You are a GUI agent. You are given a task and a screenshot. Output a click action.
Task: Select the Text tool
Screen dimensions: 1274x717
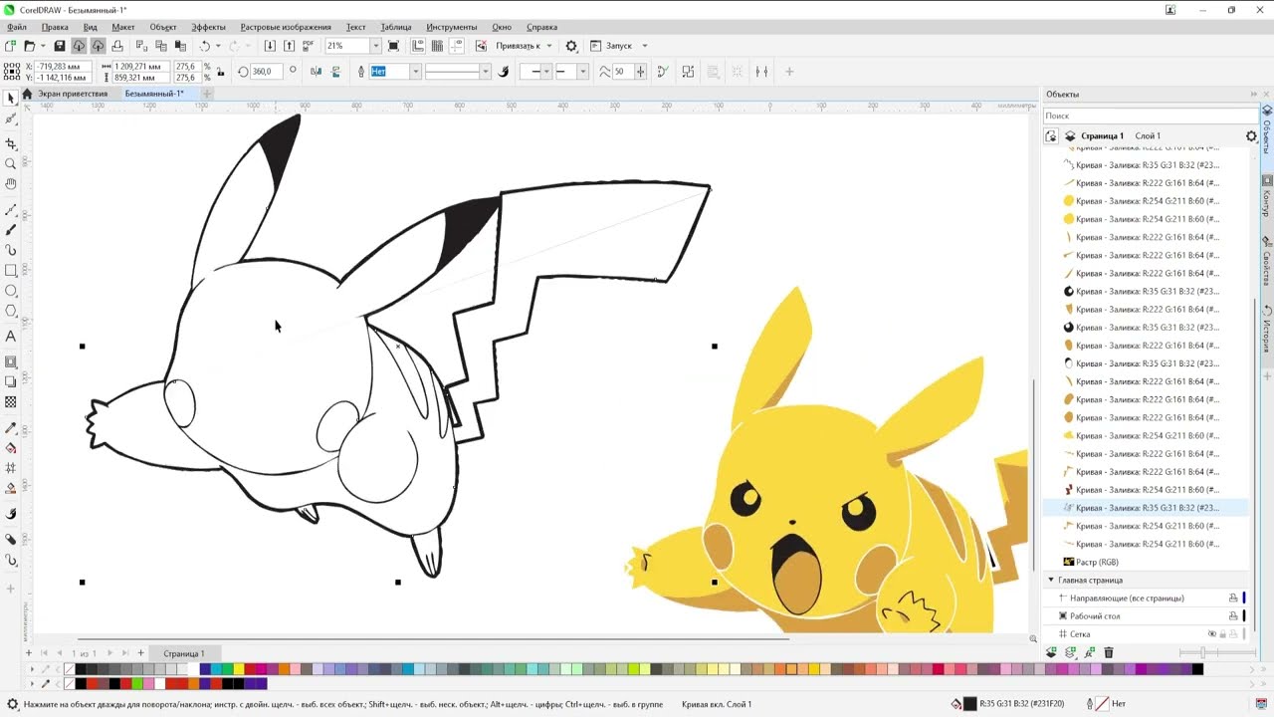(11, 336)
